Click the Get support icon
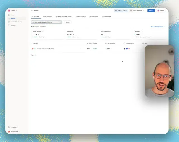This screenshot has width=179, height=142. pyautogui.click(x=9, y=127)
